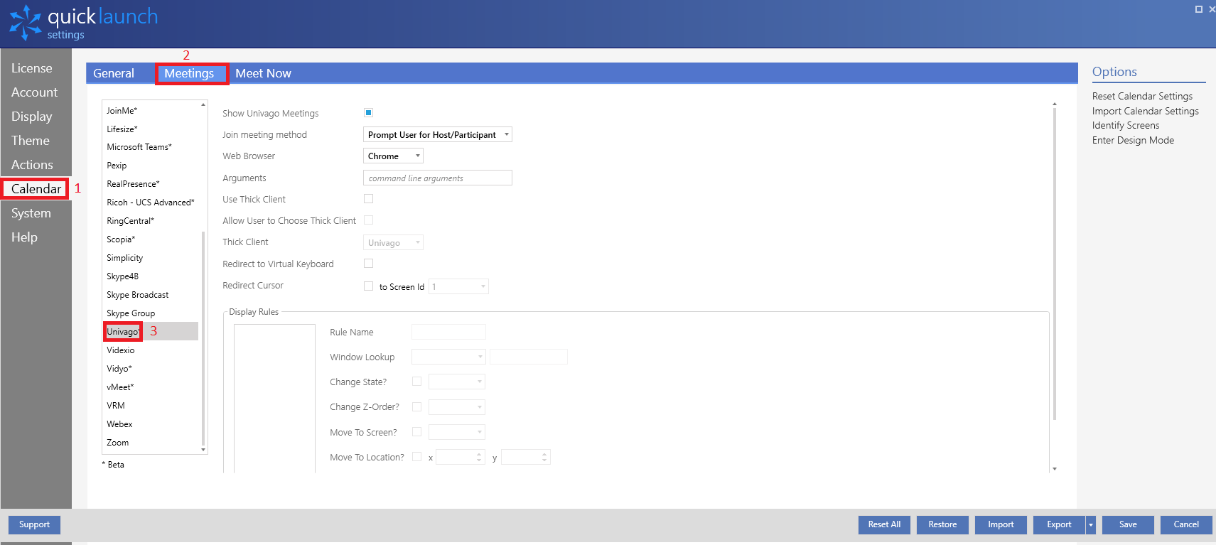Tick the Change State? checkbox

(x=416, y=382)
